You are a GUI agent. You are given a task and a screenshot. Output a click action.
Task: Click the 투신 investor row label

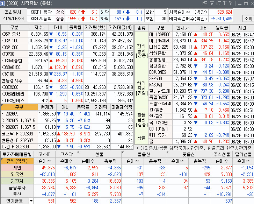pyautogui.click(x=17, y=195)
